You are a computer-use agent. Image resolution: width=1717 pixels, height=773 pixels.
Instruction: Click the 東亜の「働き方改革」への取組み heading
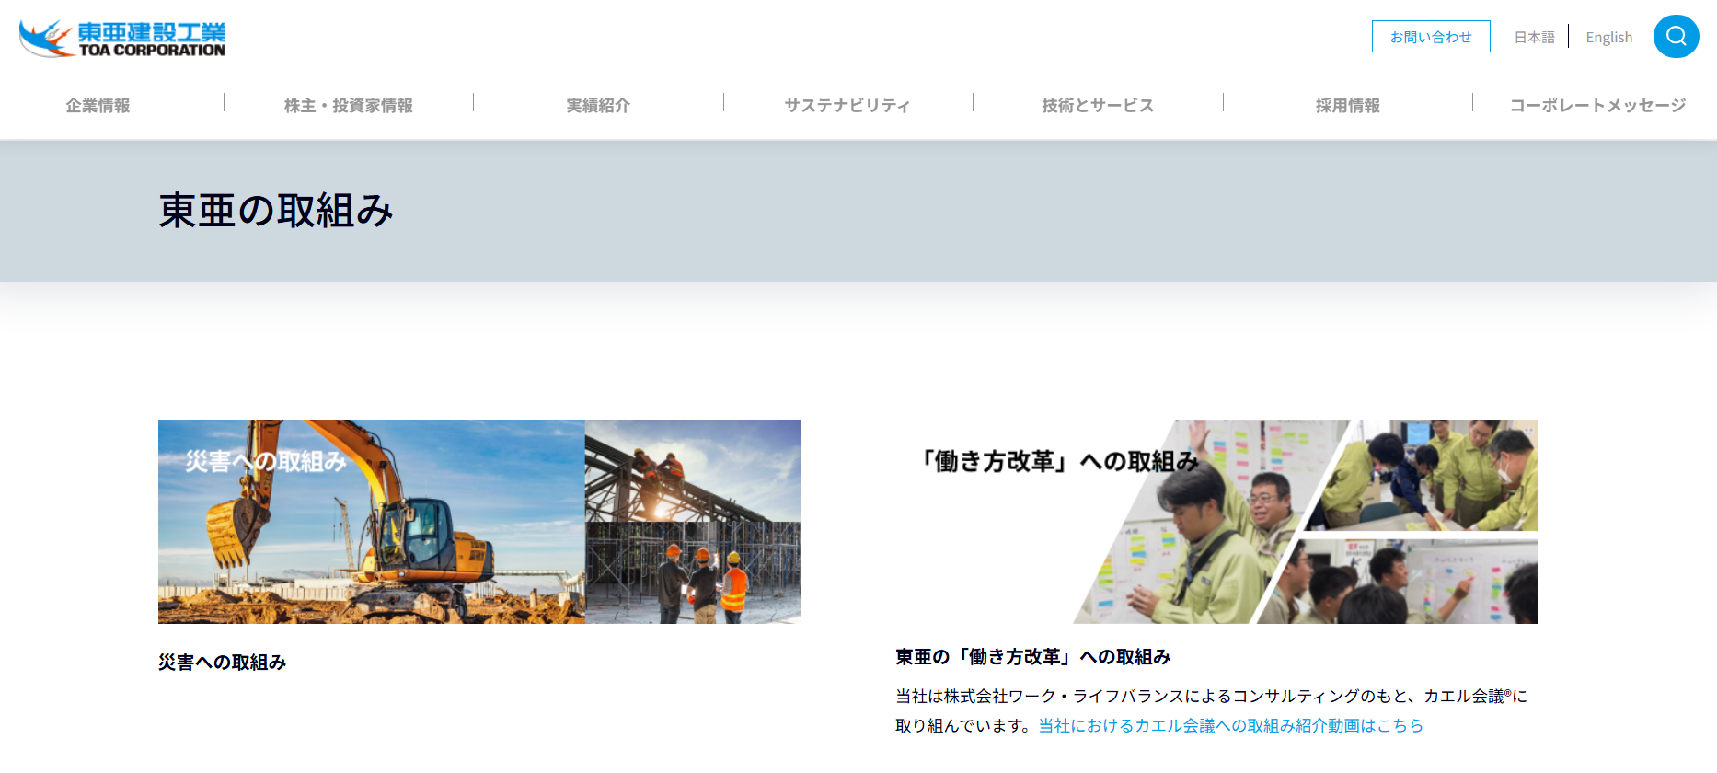point(1032,657)
